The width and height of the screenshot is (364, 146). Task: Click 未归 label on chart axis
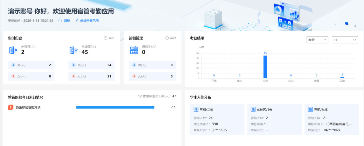[291, 81]
